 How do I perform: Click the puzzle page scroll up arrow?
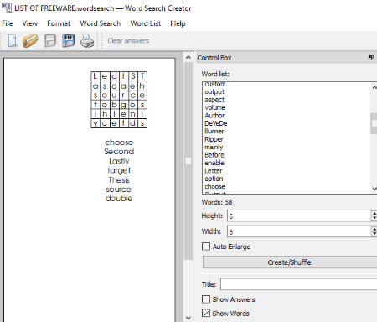(188, 57)
